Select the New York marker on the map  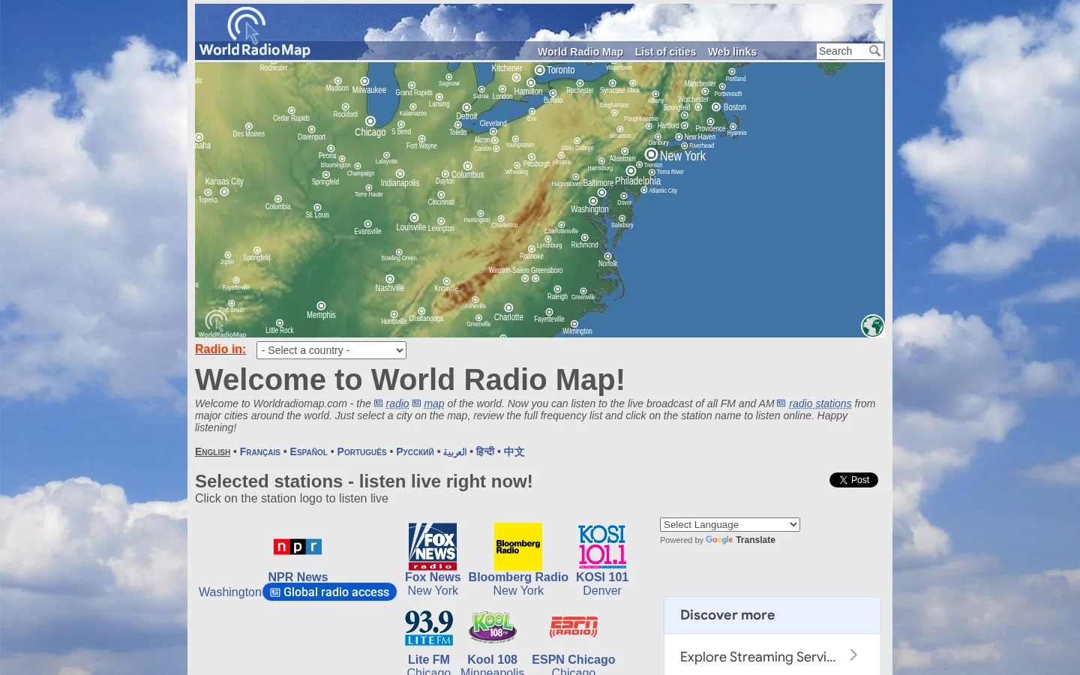tap(651, 154)
